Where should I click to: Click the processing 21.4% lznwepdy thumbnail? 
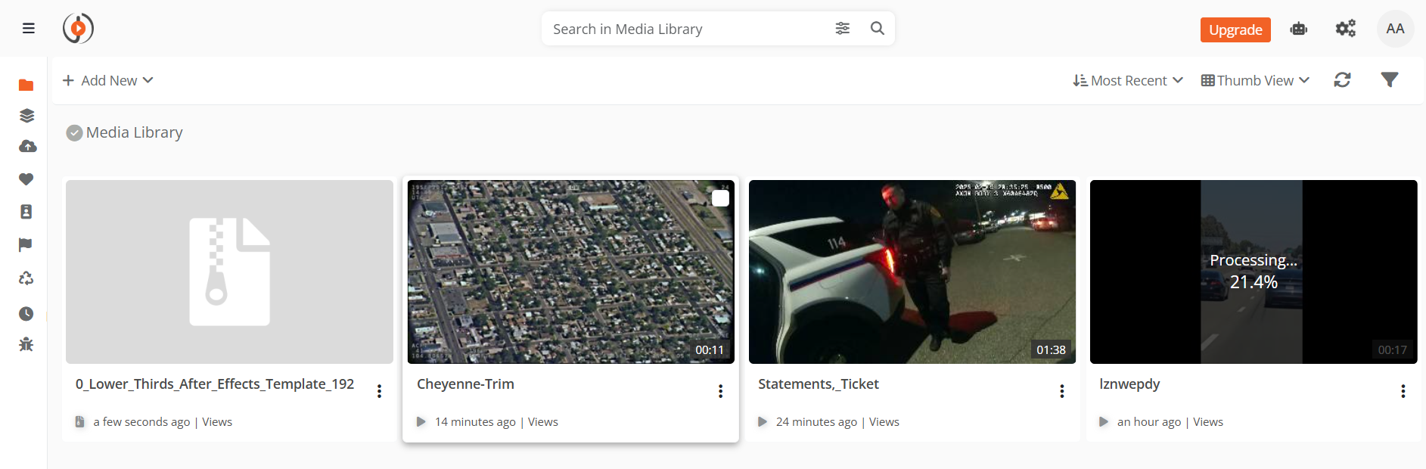(x=1254, y=272)
